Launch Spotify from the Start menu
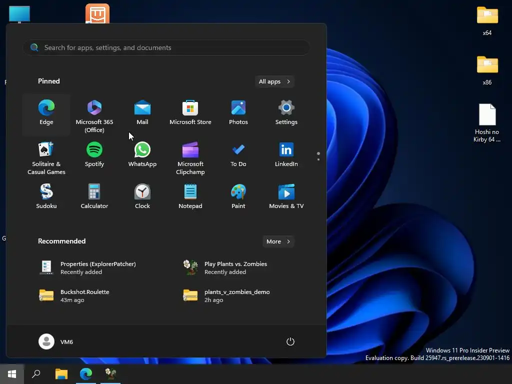 tap(94, 157)
